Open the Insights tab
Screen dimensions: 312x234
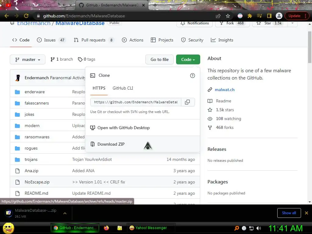coord(222,40)
